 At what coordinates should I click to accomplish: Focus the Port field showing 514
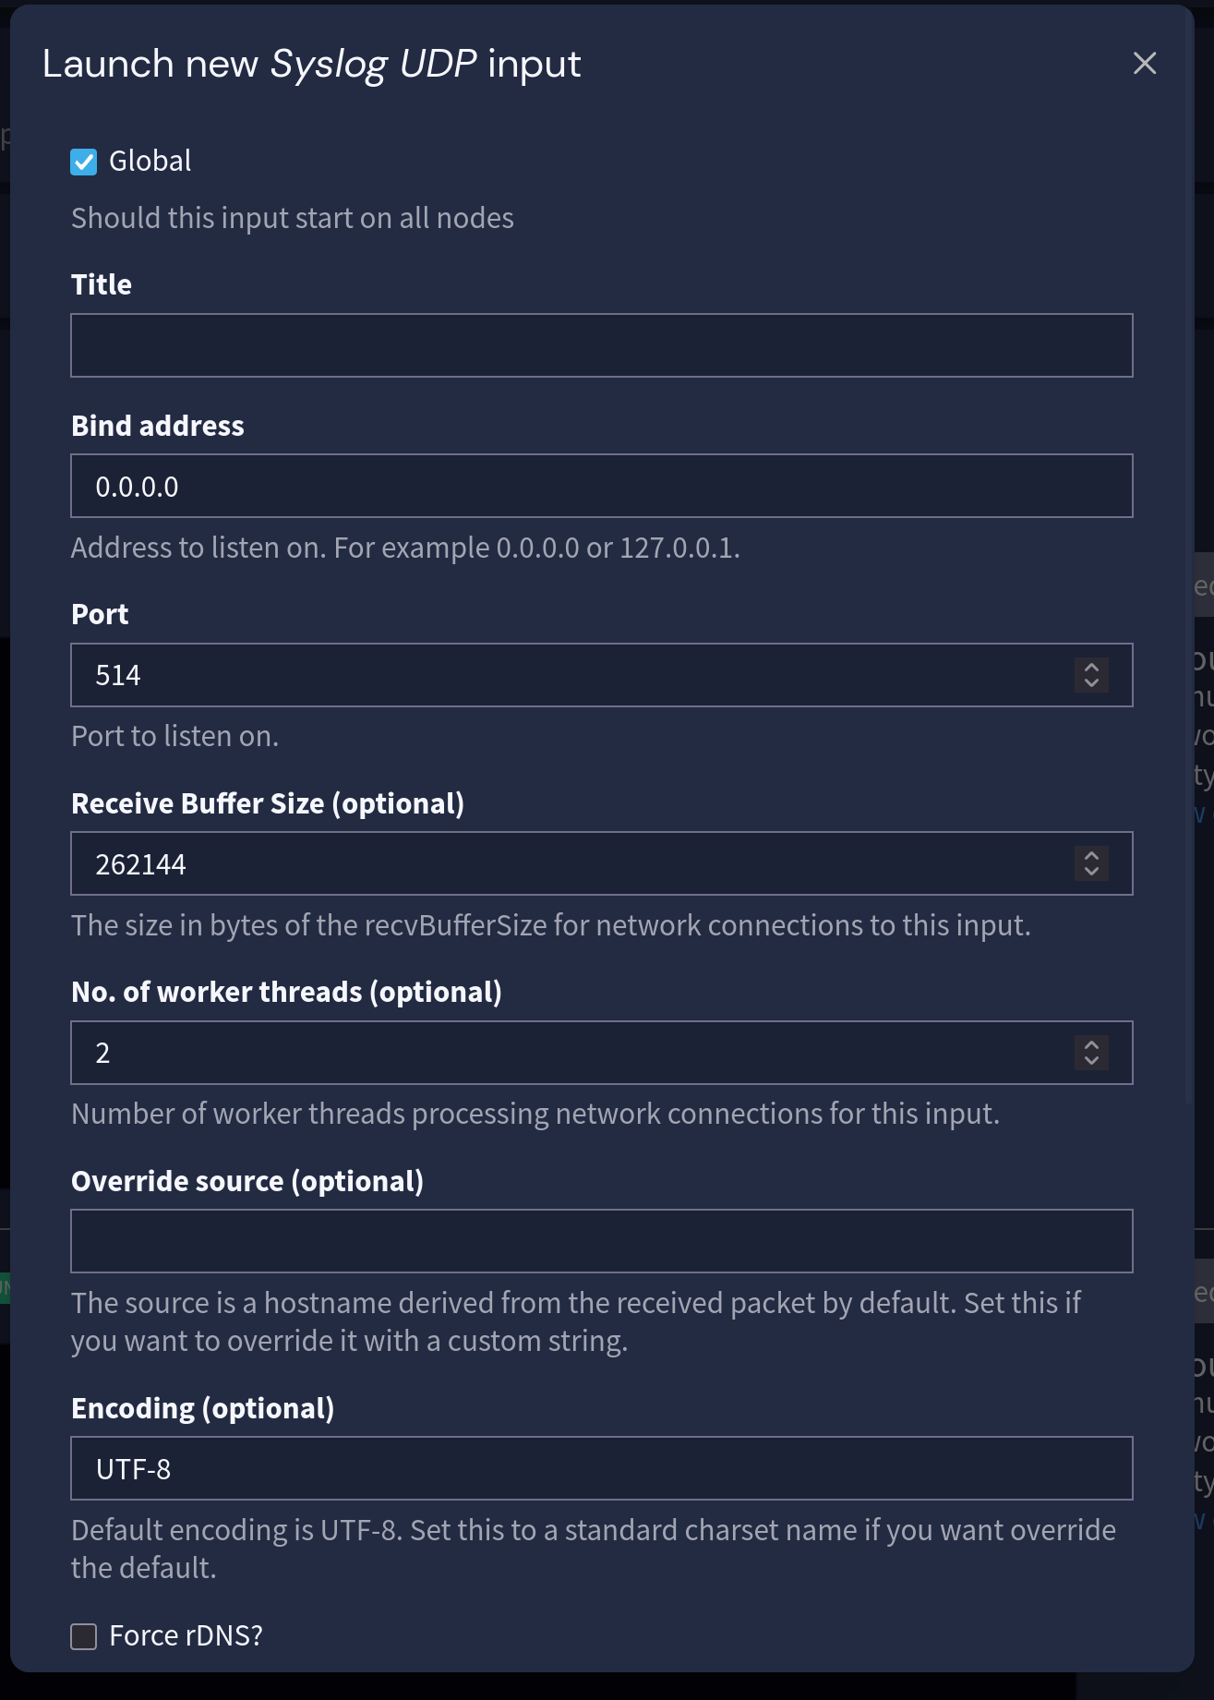[554, 675]
